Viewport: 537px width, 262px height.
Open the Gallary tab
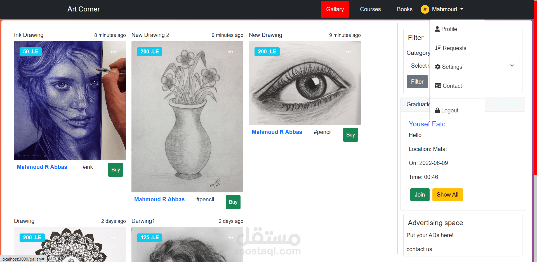click(335, 9)
